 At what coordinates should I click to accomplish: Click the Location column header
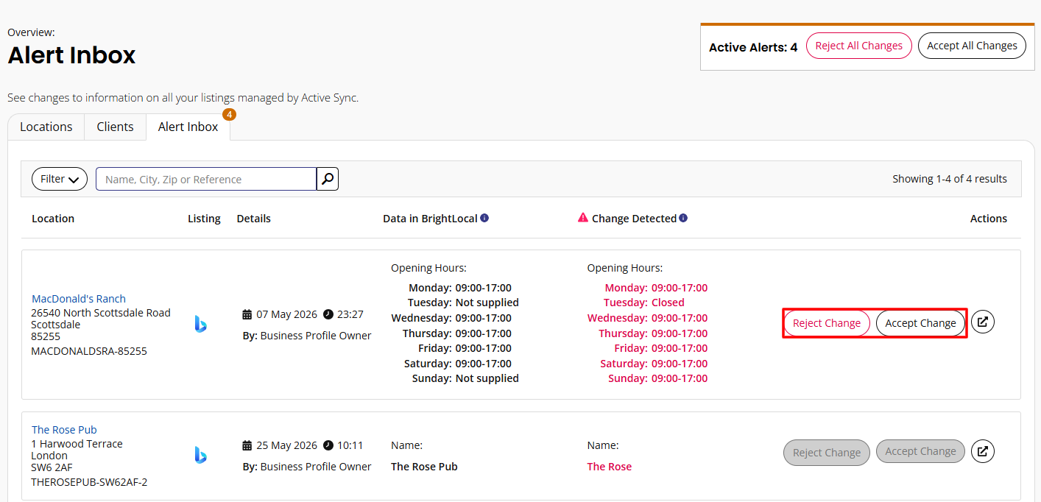click(x=53, y=219)
